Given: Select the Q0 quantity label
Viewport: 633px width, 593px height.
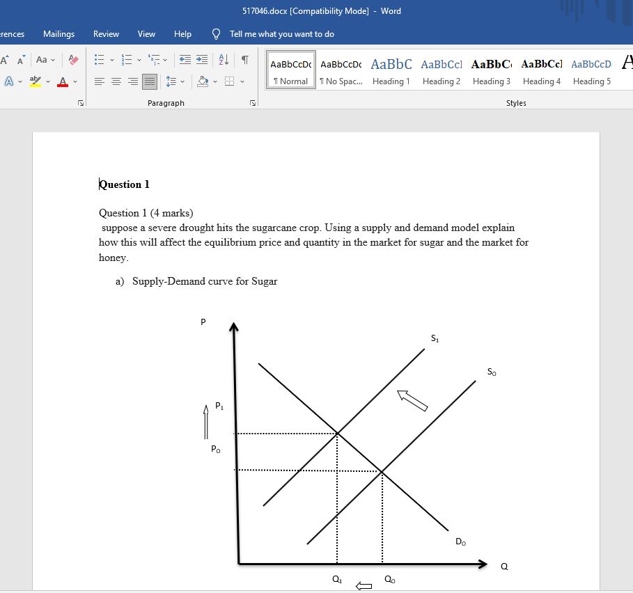Looking at the screenshot, I should 389,580.
